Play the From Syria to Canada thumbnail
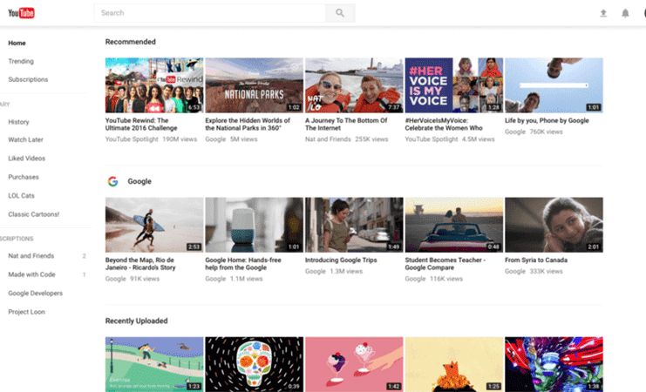The image size is (646, 392). point(554,225)
